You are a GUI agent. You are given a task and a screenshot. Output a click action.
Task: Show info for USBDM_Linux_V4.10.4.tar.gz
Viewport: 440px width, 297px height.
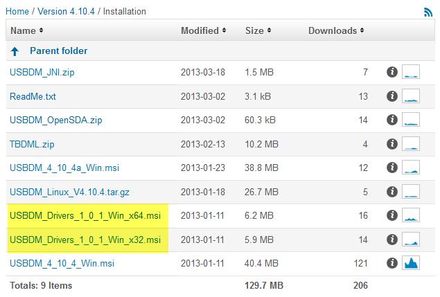tap(391, 192)
